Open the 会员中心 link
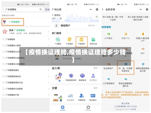 click(x=92, y=26)
